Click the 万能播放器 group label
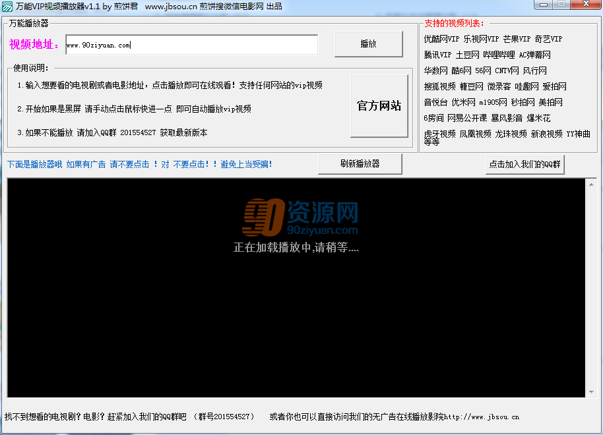This screenshot has width=603, height=435. (28, 24)
